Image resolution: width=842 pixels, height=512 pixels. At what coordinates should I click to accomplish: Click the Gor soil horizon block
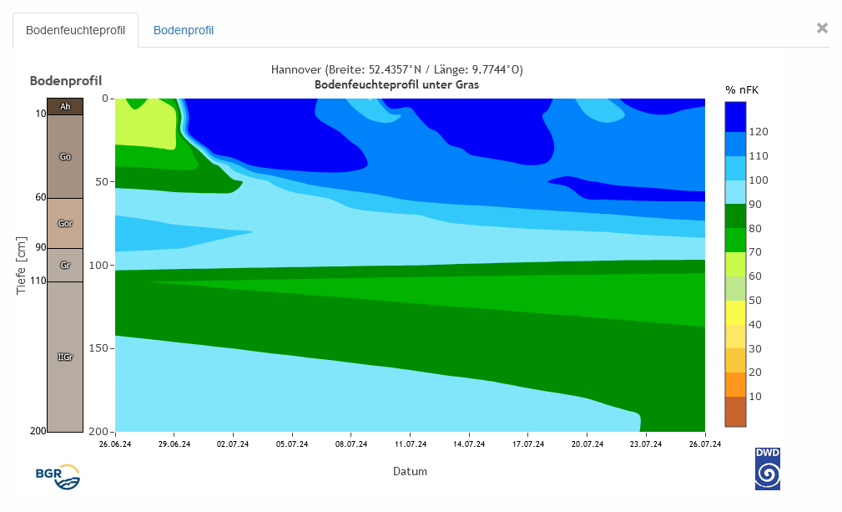pos(65,223)
